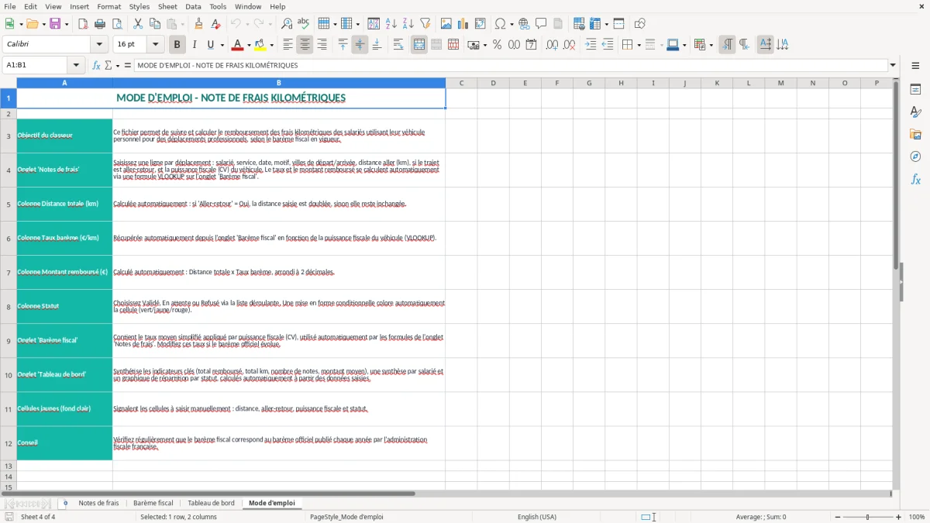
Task: Open the Sheet menu
Action: coord(167,6)
